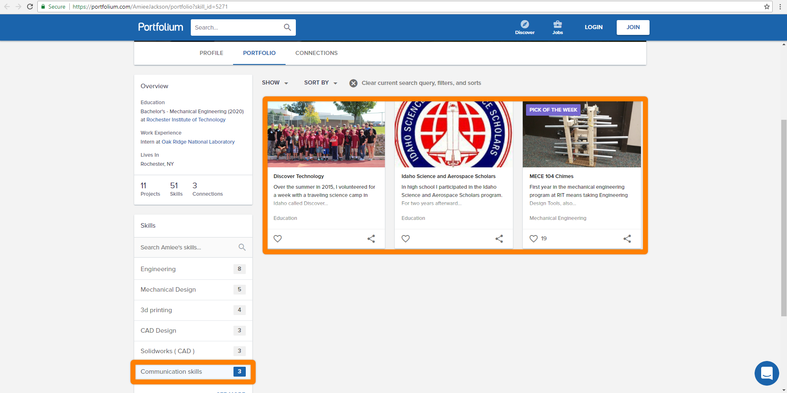Open the Idaho Science Scholars logo thumbnail

(453, 134)
